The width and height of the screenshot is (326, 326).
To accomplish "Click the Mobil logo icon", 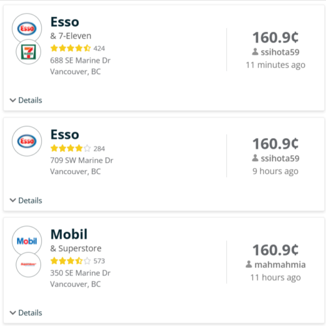I will 27,241.
